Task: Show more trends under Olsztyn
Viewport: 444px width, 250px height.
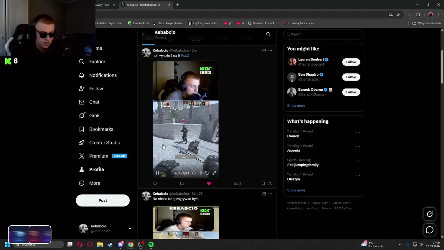Action: pos(296,190)
